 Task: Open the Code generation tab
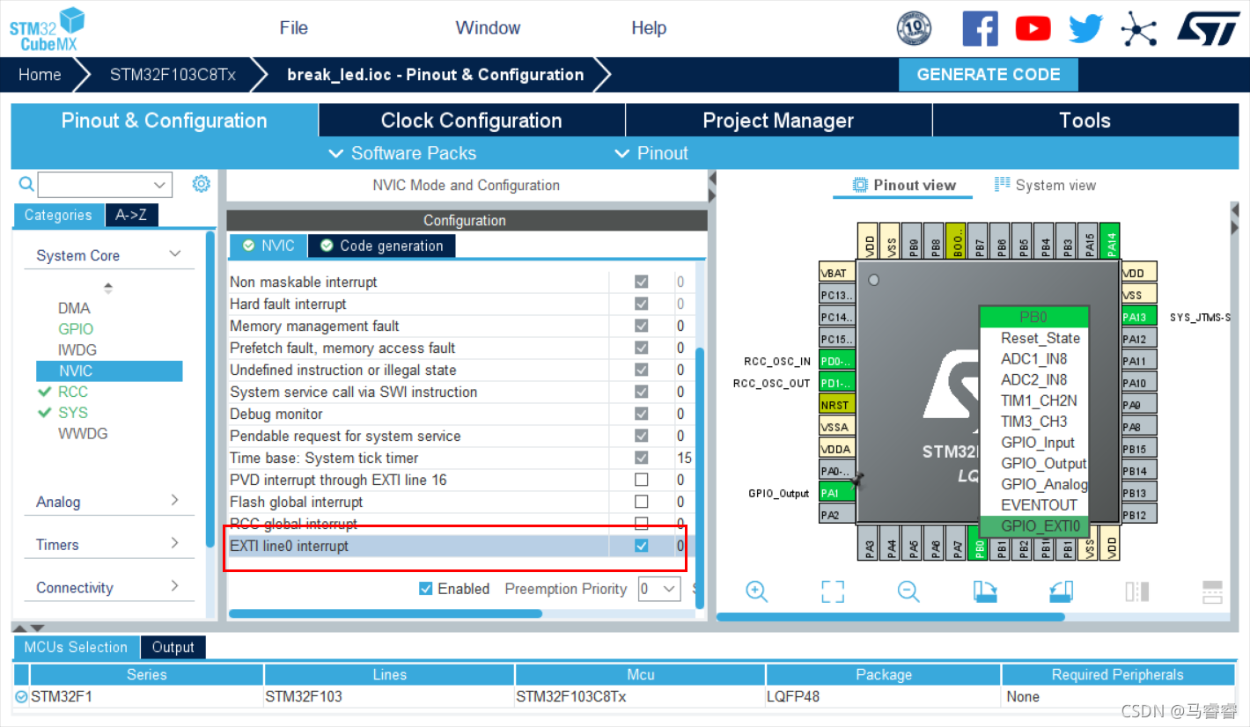(x=381, y=246)
